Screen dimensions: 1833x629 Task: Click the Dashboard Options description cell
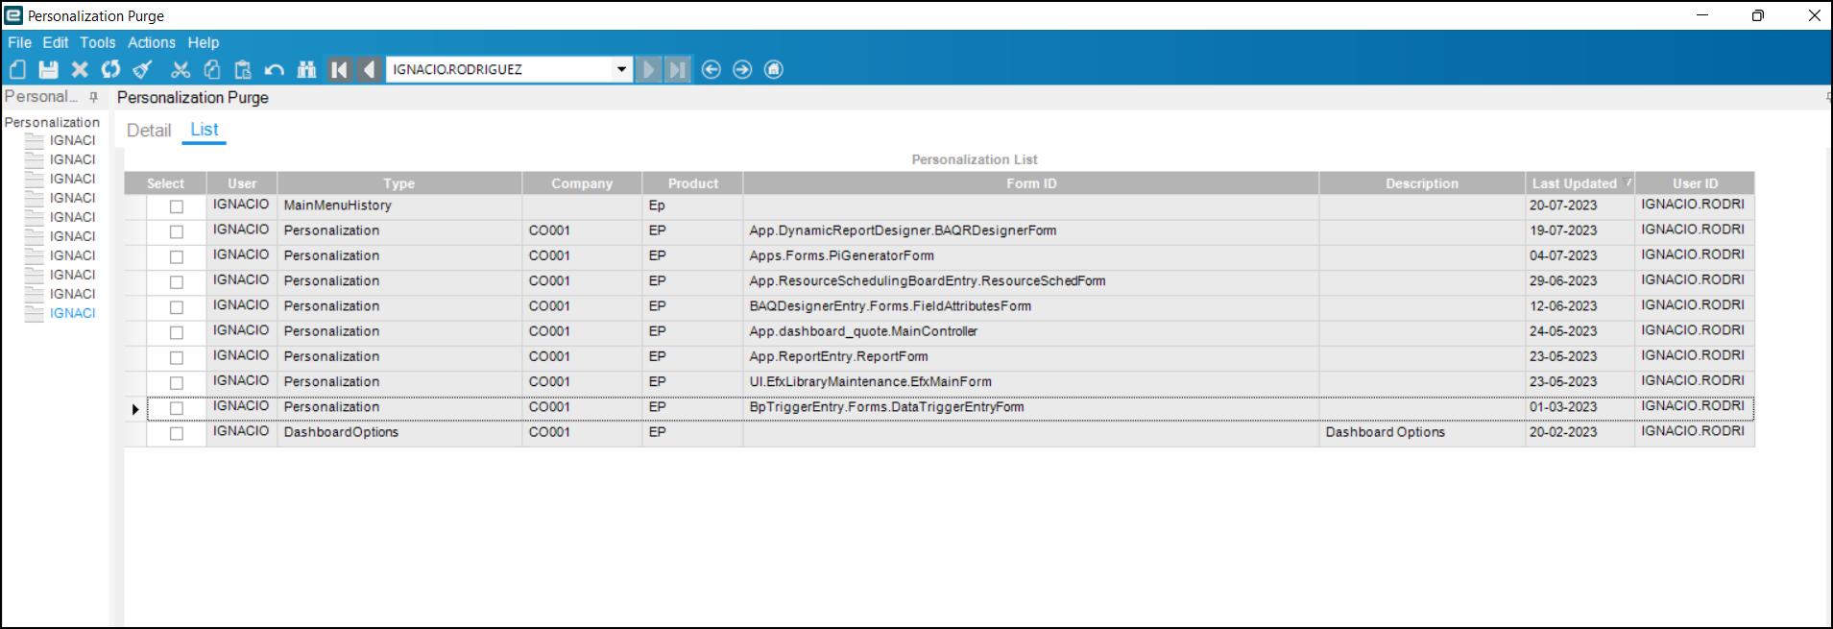pos(1422,432)
